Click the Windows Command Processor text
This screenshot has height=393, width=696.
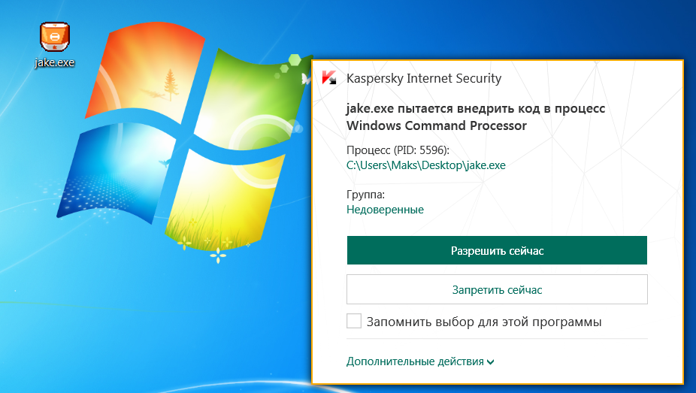click(x=437, y=125)
